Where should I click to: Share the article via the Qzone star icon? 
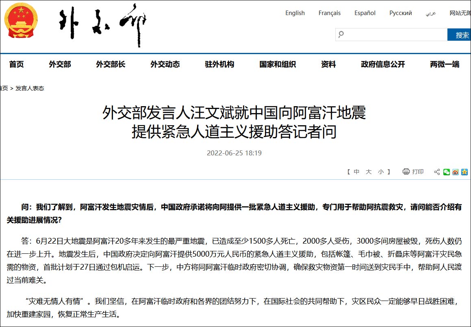coord(464,172)
